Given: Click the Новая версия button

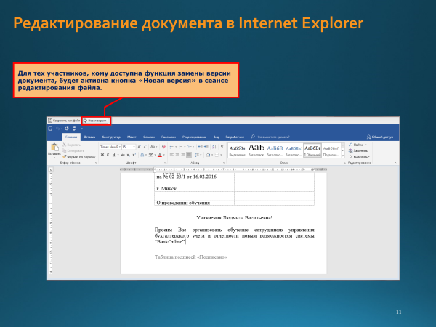Looking at the screenshot, I should click(95, 120).
